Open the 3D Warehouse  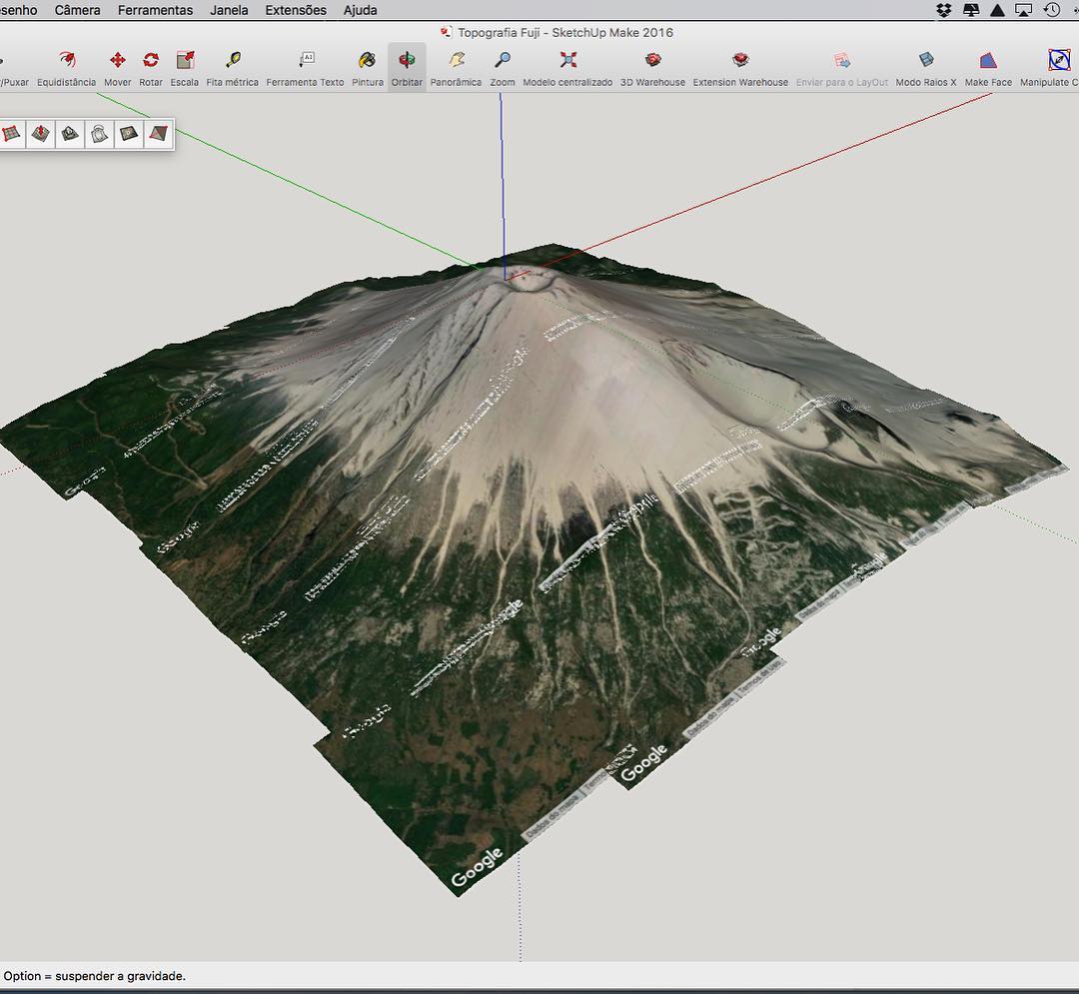[x=652, y=61]
